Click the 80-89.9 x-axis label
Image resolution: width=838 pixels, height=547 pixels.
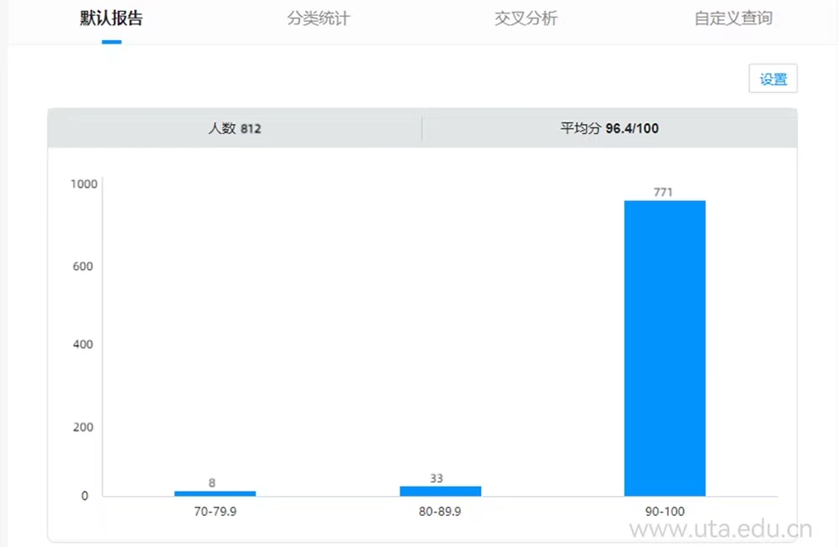pyautogui.click(x=440, y=511)
